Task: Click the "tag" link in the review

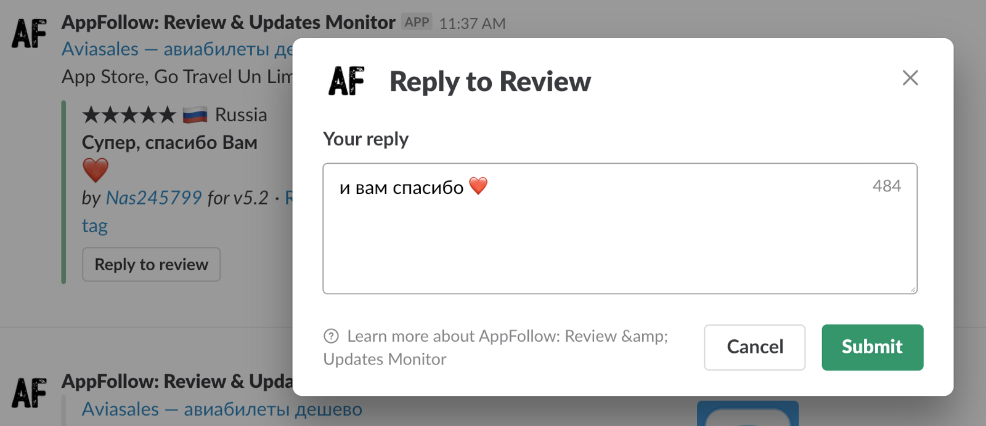Action: click(x=95, y=226)
